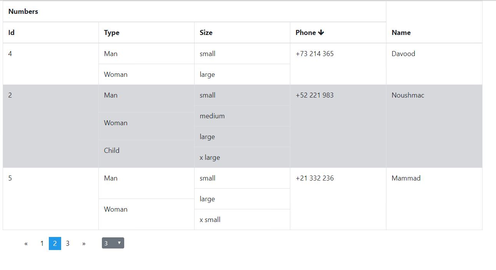This screenshot has width=496, height=270.
Task: Open the page size dropdown showing 3
Action: point(113,243)
